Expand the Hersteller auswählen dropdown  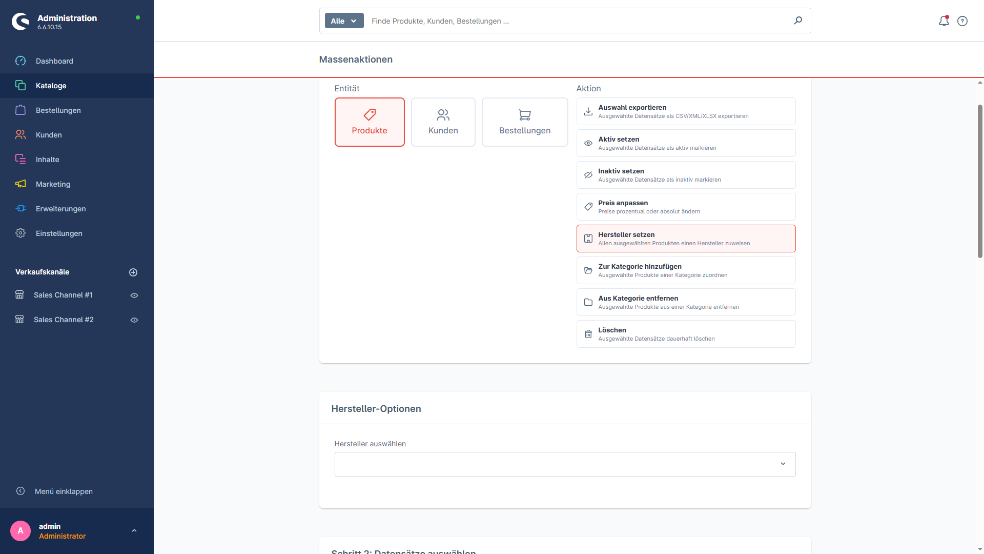565,464
